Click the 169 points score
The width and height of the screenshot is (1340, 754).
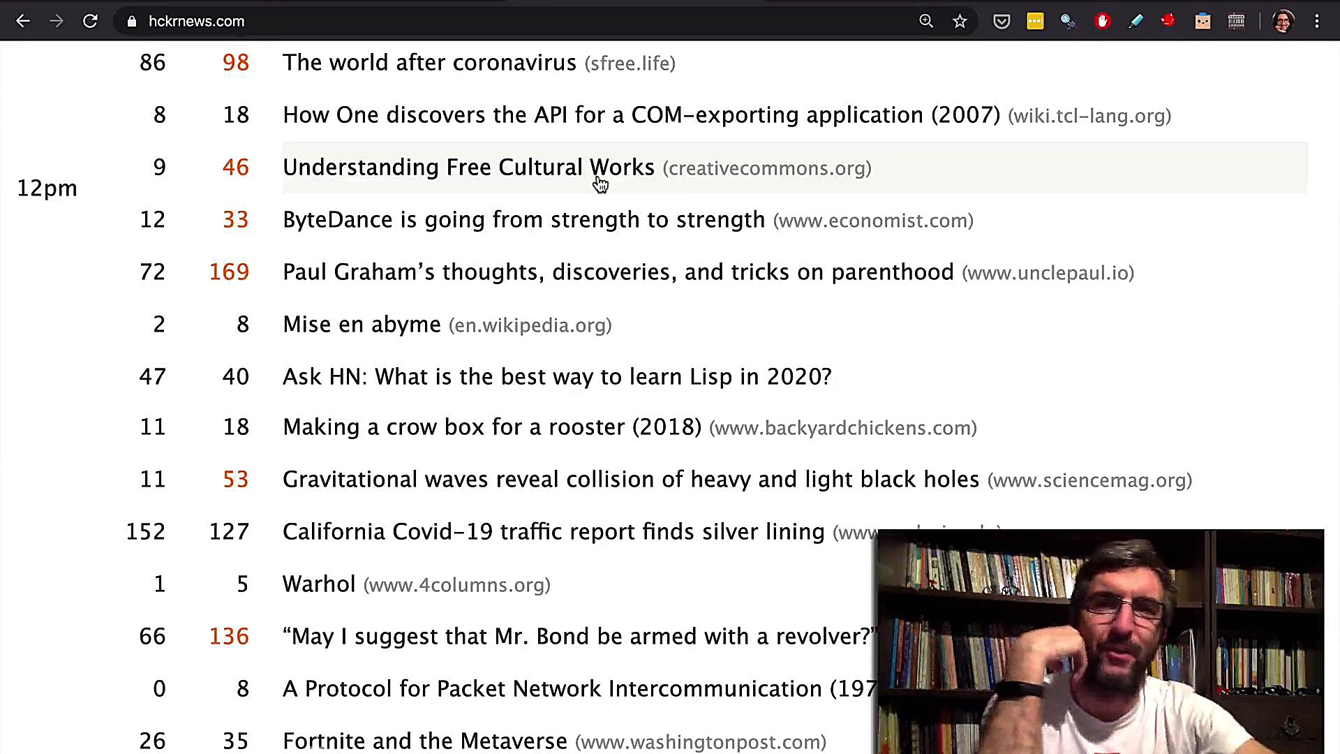click(x=230, y=272)
